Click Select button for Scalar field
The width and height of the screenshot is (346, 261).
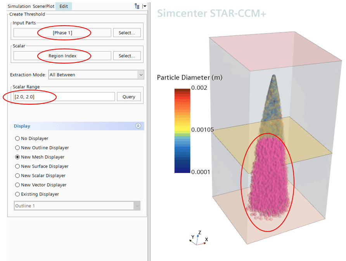(127, 56)
